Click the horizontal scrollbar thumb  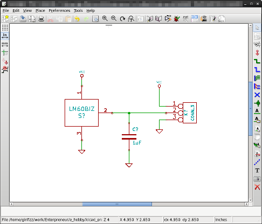[x=117, y=204]
